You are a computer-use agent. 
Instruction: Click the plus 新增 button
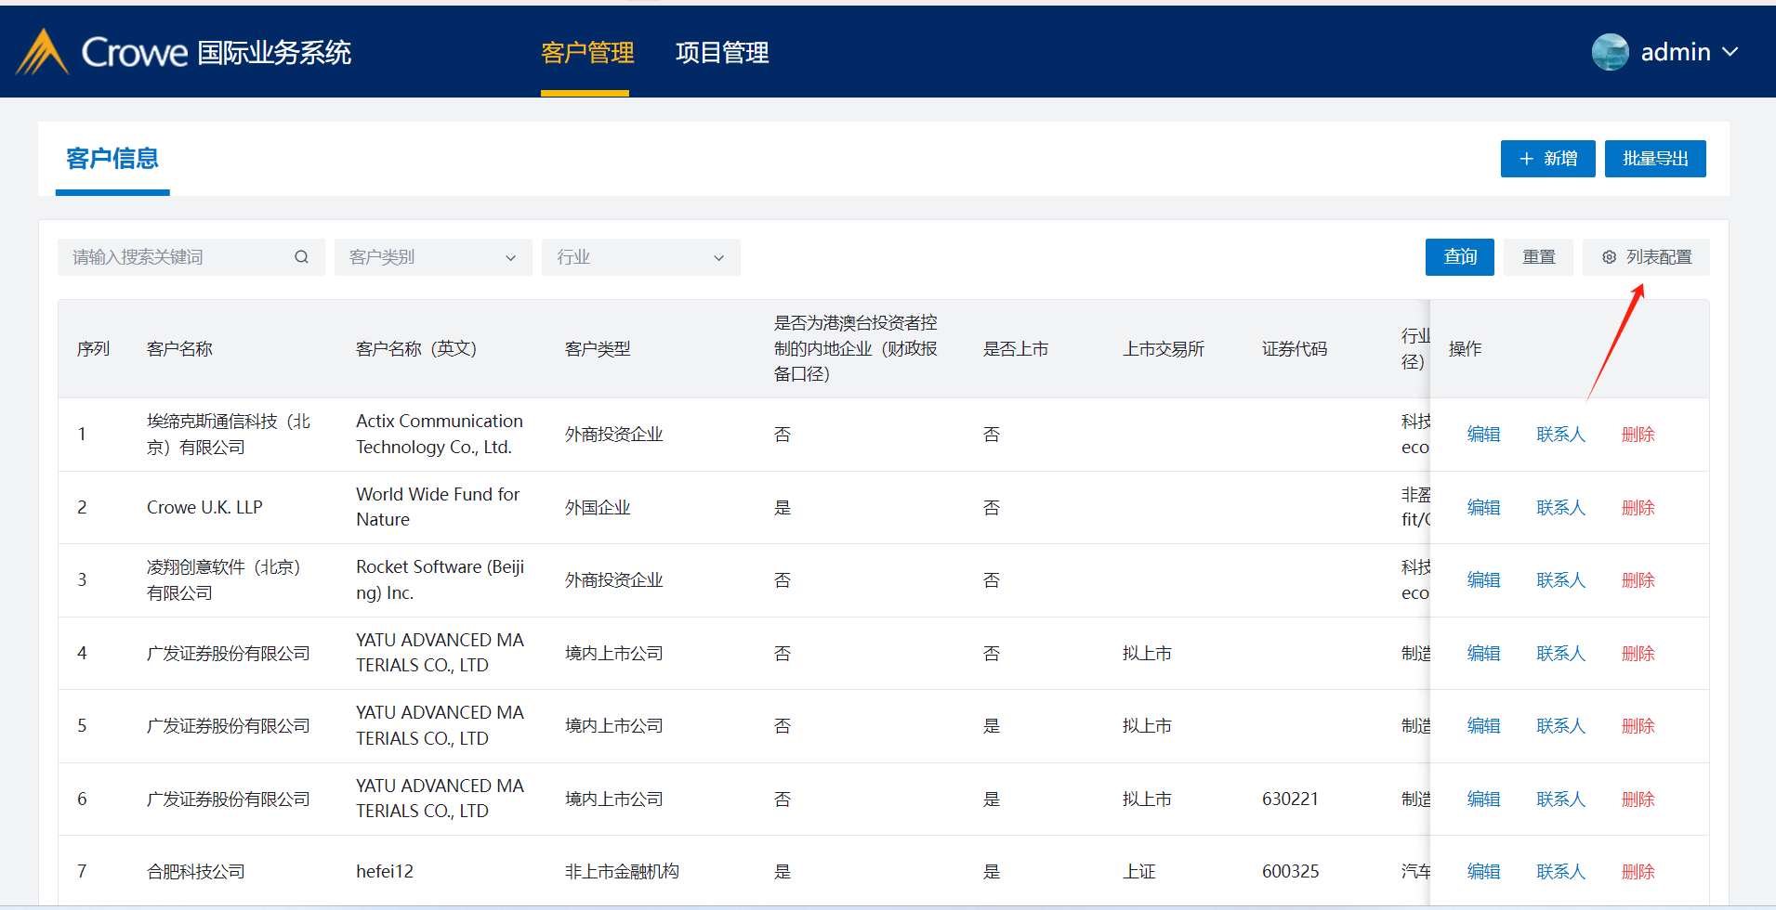coord(1547,159)
